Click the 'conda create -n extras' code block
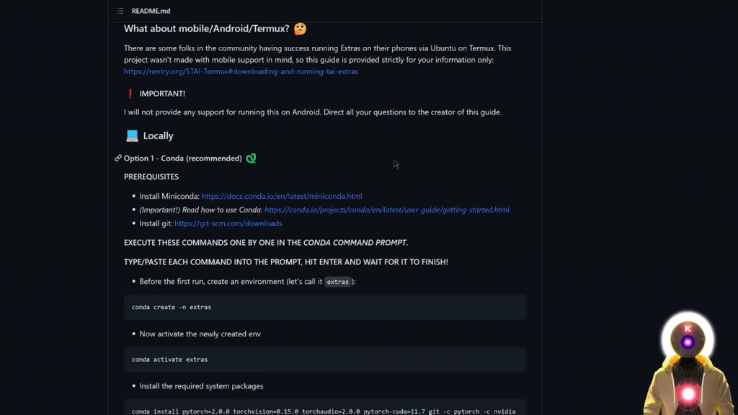738x415 pixels. tap(324, 307)
